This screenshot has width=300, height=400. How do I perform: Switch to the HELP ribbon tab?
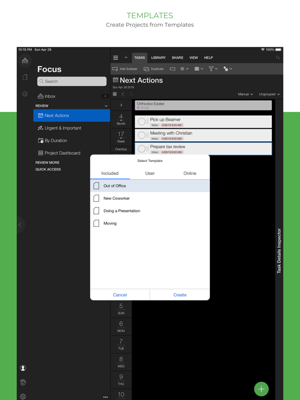208,58
